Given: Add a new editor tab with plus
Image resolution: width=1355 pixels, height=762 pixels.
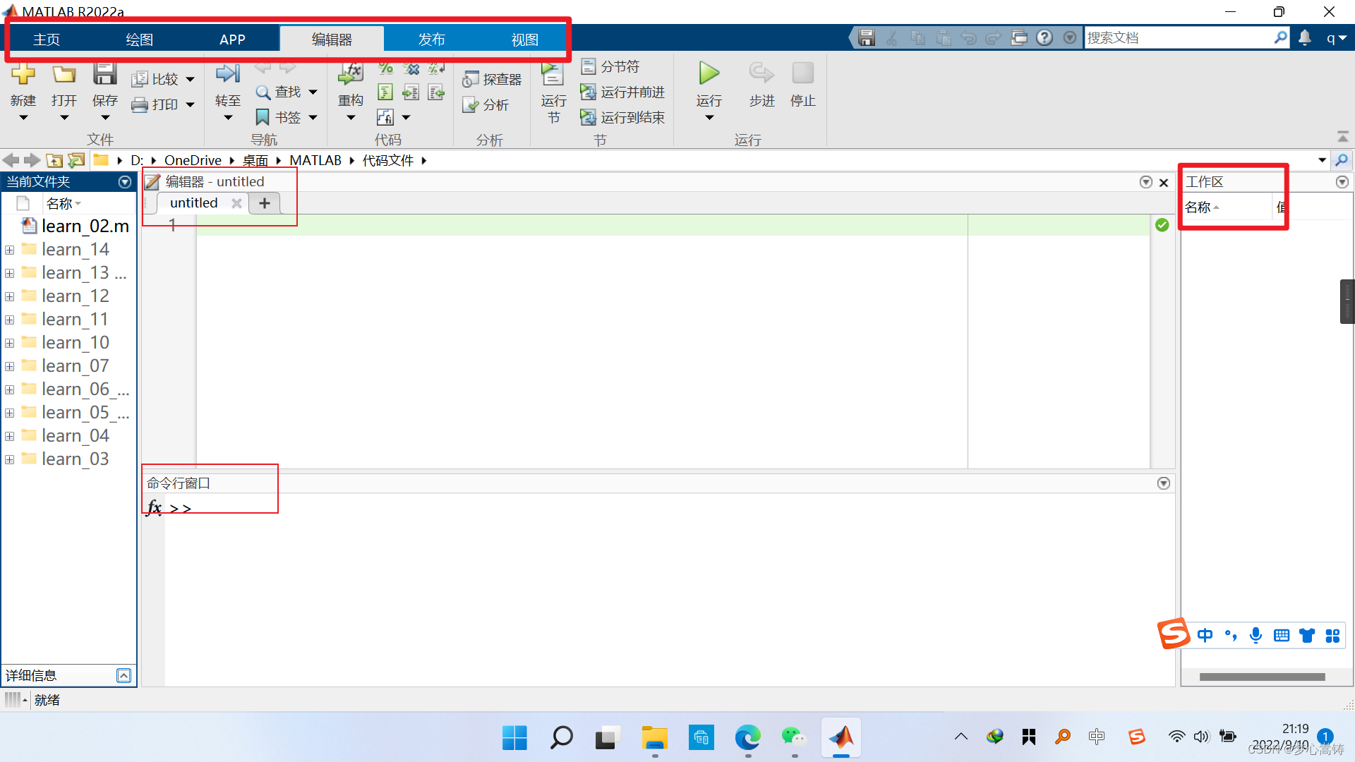Looking at the screenshot, I should (x=265, y=203).
